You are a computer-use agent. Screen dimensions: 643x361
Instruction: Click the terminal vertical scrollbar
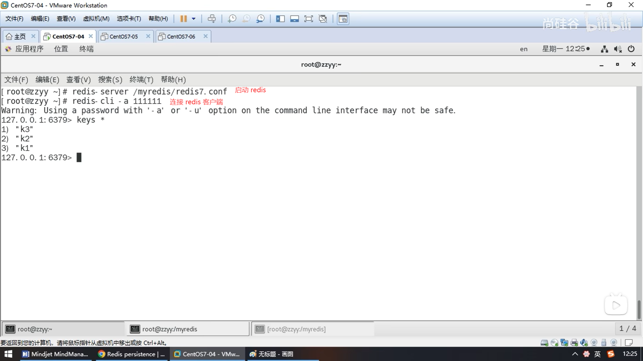tap(639, 309)
